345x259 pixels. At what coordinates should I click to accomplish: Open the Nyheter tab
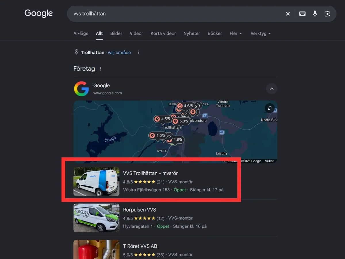tap(192, 33)
